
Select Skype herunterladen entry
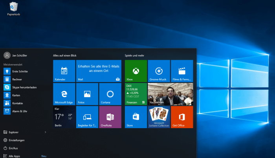24,87
